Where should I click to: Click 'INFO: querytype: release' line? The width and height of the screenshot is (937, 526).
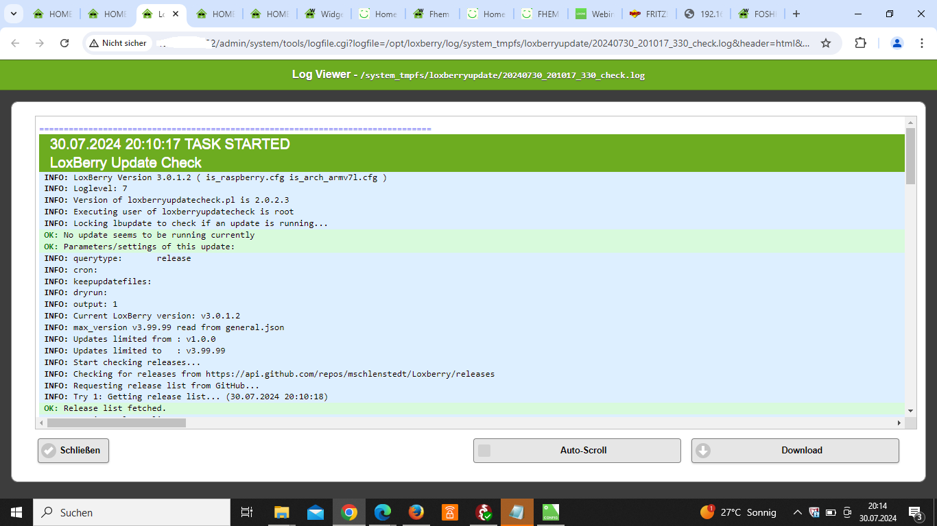tap(472, 258)
